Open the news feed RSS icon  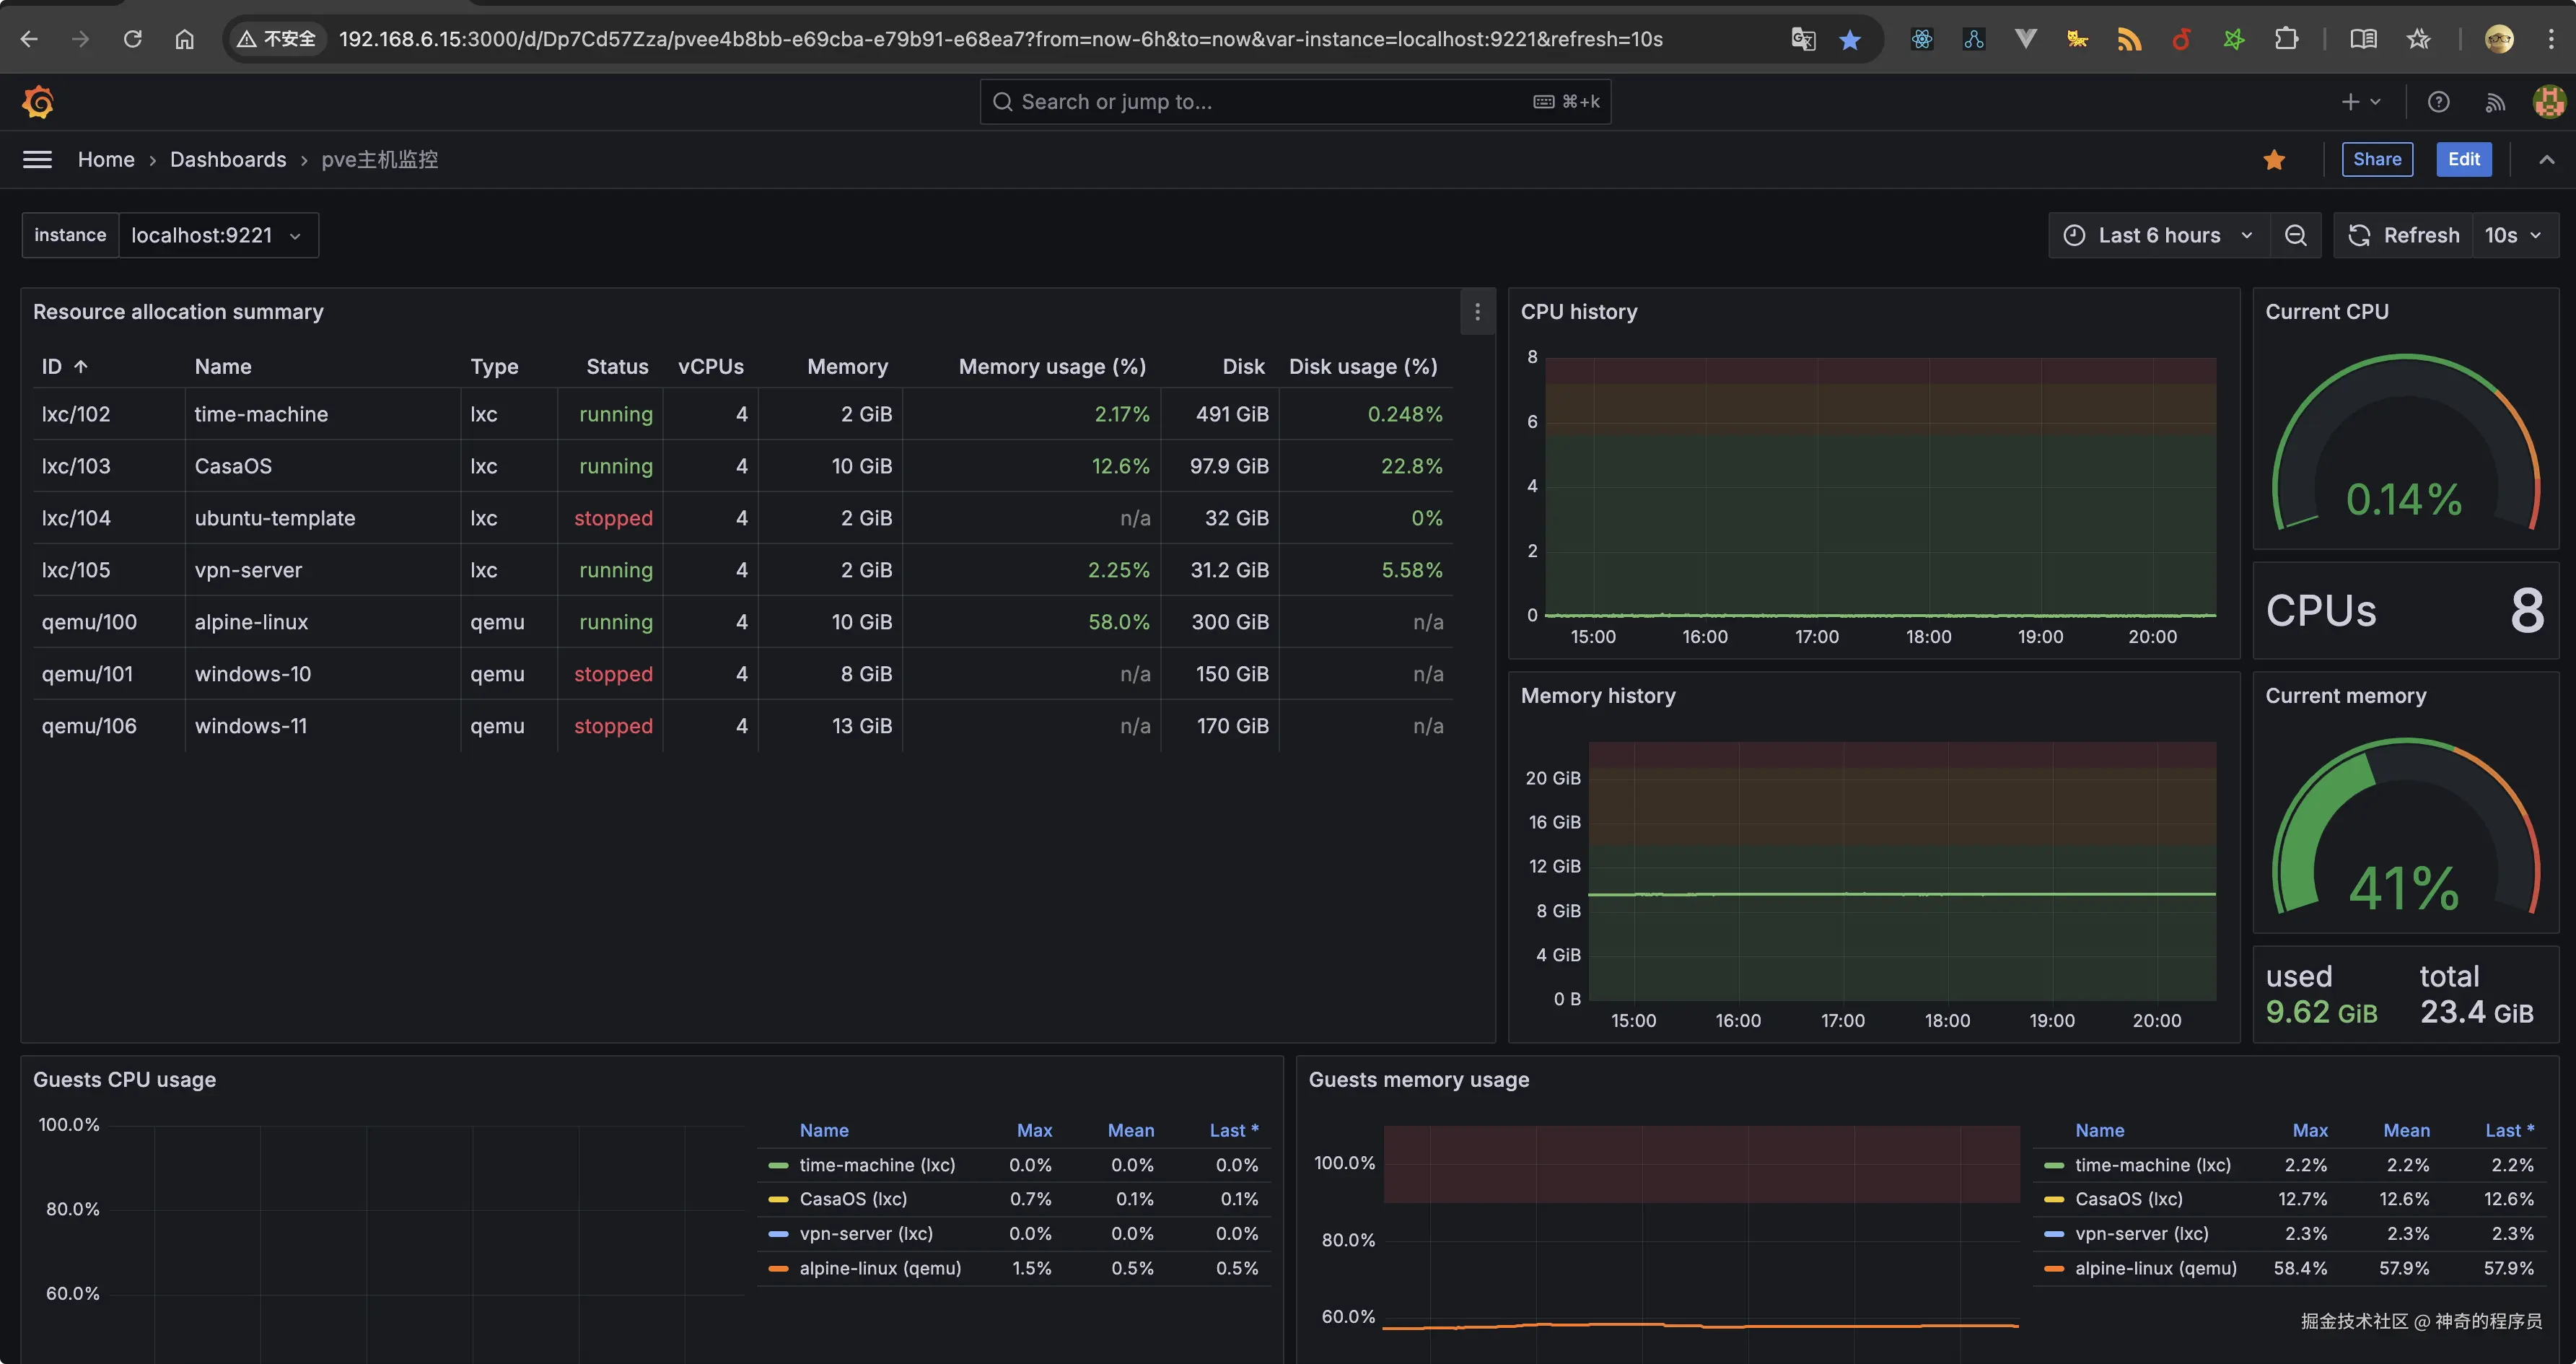(2495, 102)
